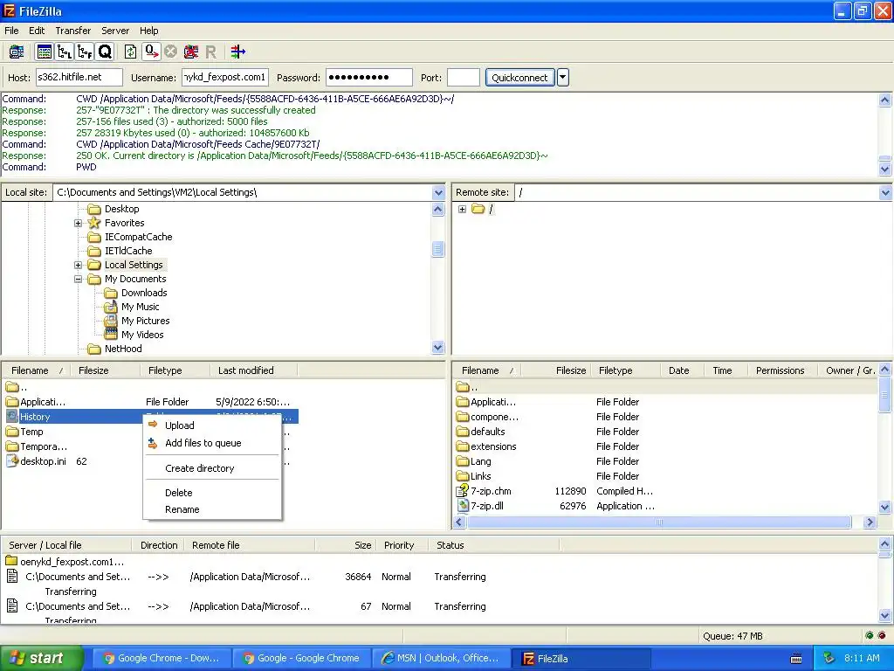Screen dimensions: 894x671
Task: Expand the Favorites tree node
Action: 78,223
